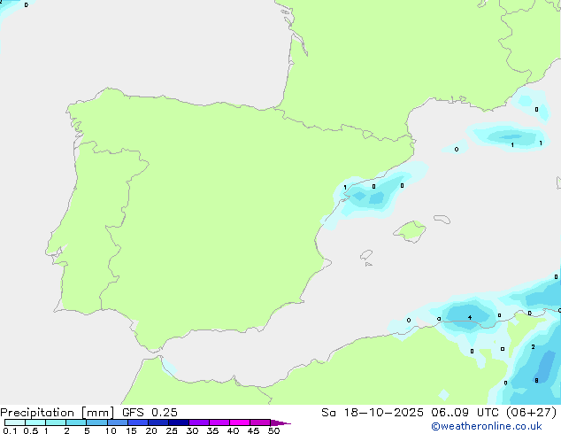
Task: Click the 30–35 mm purple legend swatch
Action: [x=199, y=422]
